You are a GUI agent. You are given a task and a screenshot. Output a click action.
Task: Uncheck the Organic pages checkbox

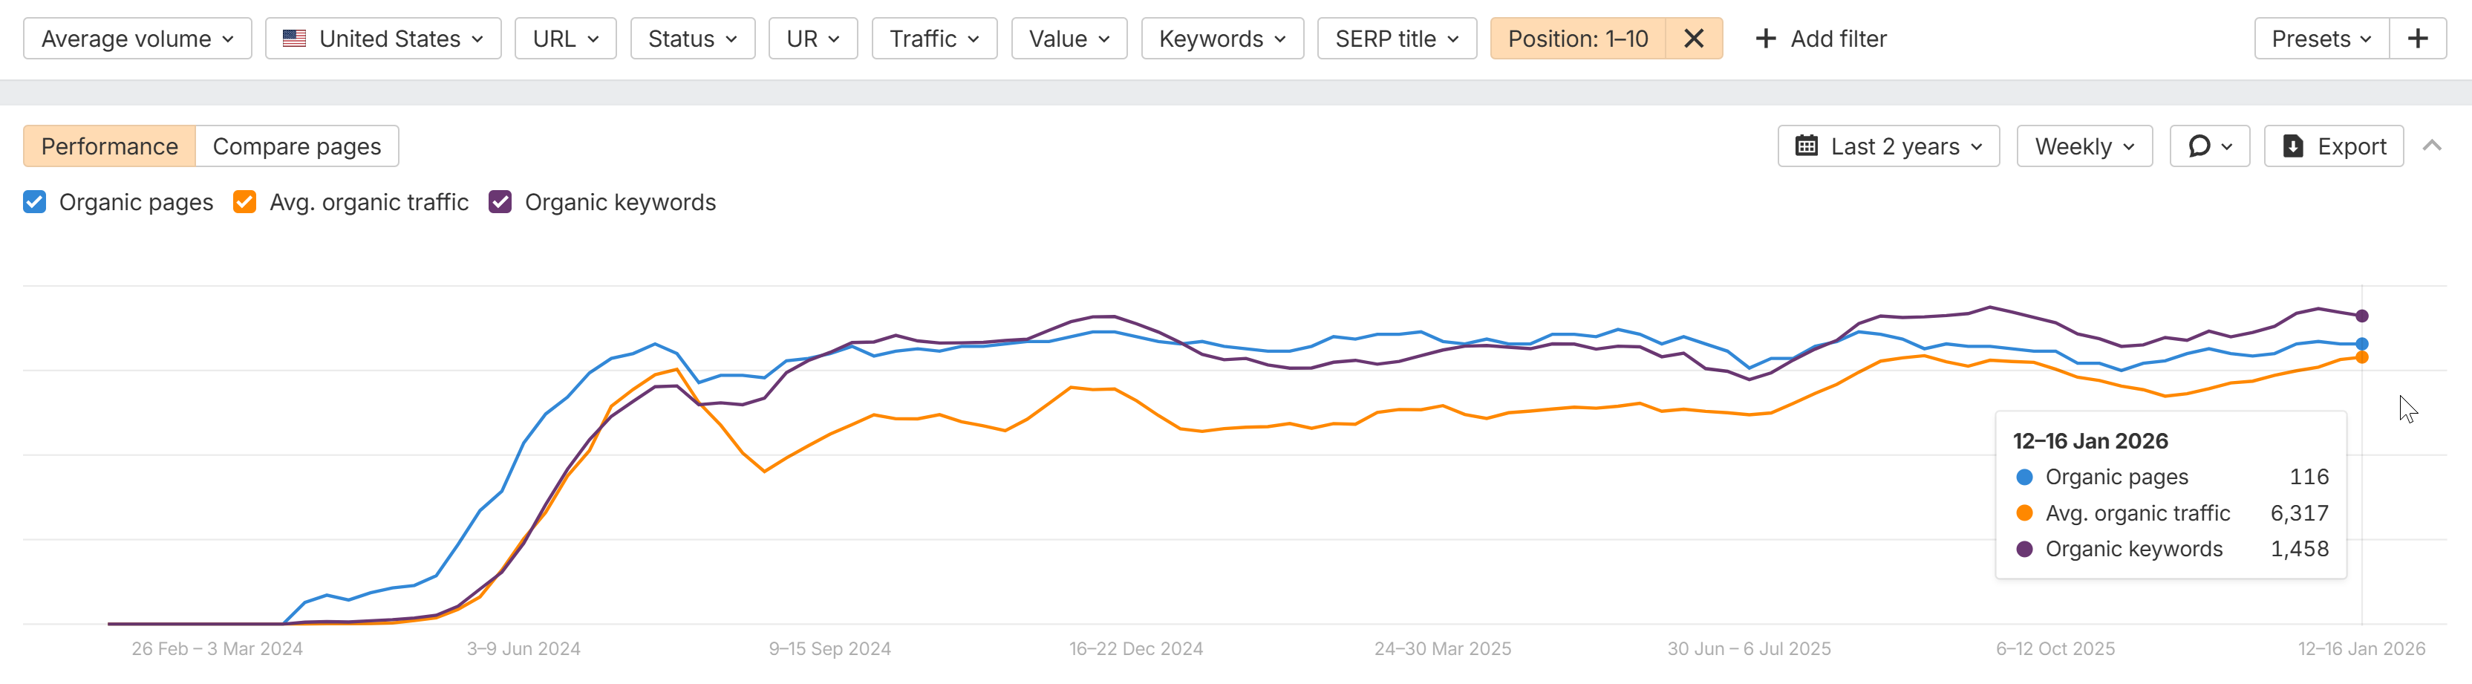point(35,201)
